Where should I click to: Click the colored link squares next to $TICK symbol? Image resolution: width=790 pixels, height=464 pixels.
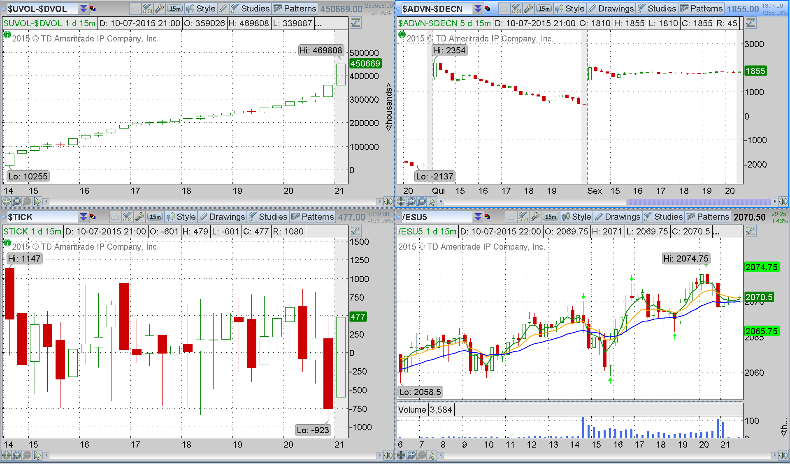click(x=93, y=217)
